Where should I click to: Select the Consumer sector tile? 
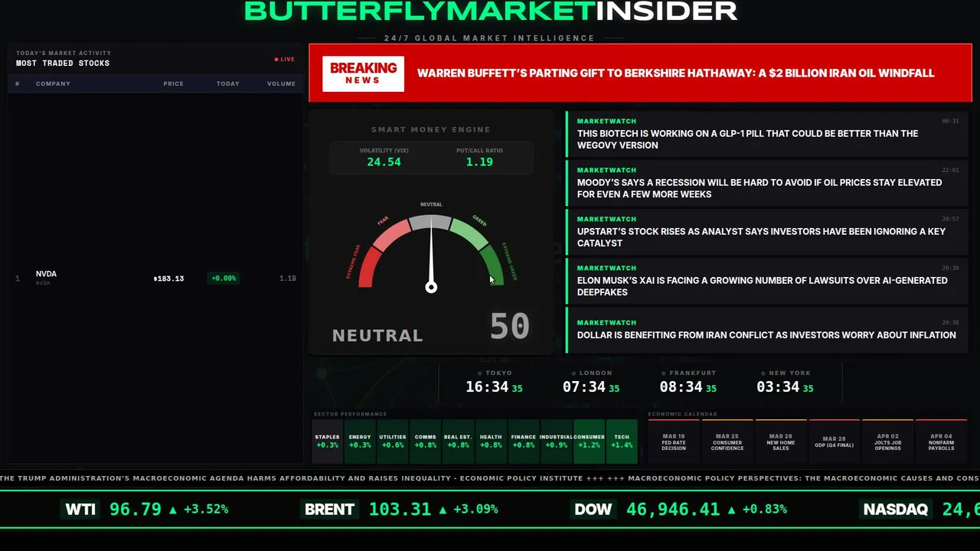[589, 442]
